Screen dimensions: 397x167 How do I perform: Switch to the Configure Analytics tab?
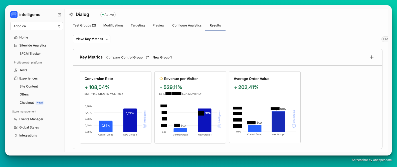[x=187, y=25]
